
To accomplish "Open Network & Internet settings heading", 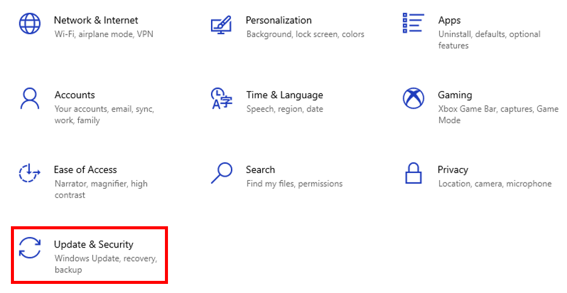I will (x=96, y=20).
